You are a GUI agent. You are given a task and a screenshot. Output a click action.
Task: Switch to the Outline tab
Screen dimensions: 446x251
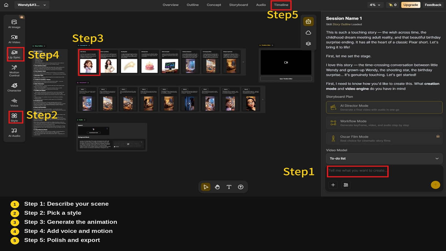coord(193,5)
